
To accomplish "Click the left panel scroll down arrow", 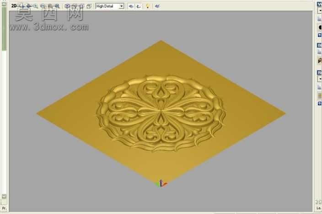I will tap(4, 196).
